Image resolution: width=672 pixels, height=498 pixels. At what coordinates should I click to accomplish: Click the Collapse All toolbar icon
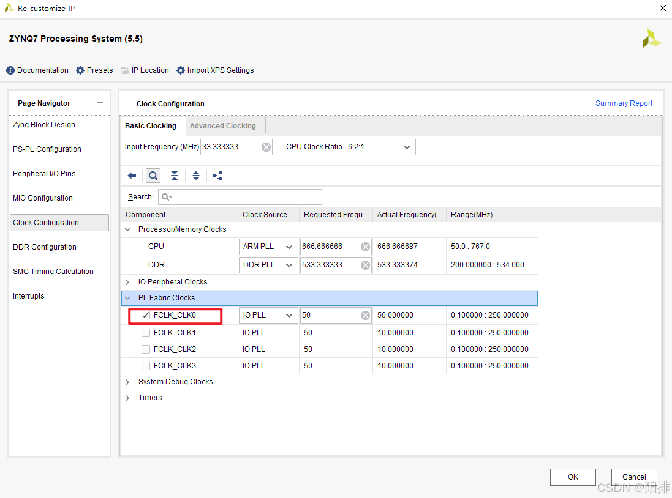(175, 176)
